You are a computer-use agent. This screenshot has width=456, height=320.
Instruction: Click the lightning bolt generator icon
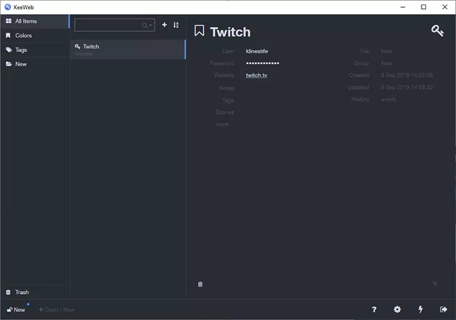420,310
